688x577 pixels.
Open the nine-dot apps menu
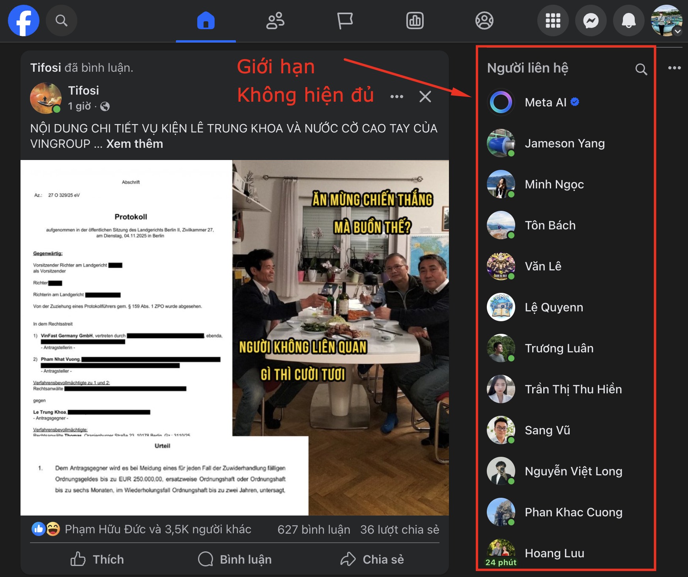point(553,20)
